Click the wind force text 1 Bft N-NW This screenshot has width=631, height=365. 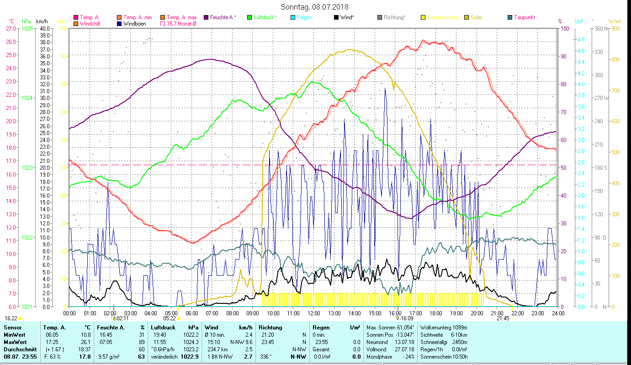[220, 357]
